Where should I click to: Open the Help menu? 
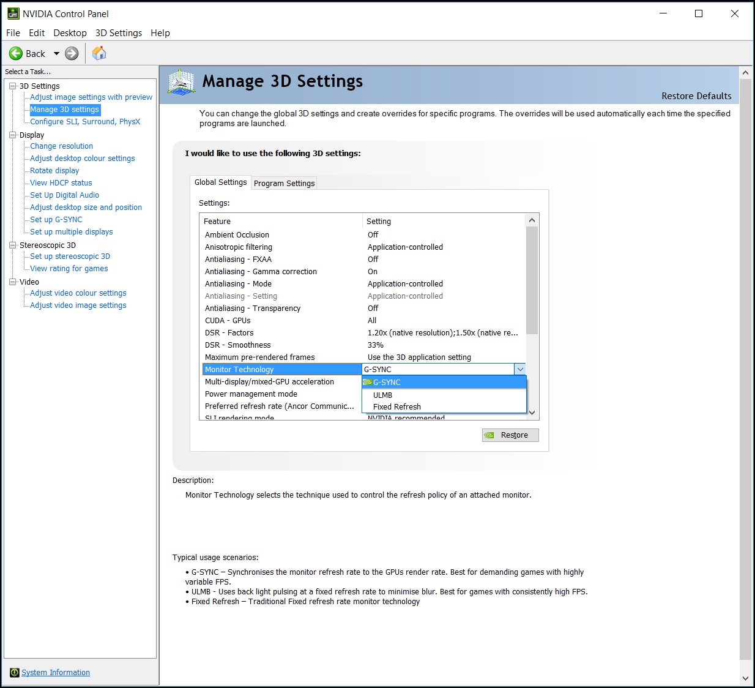(x=160, y=33)
